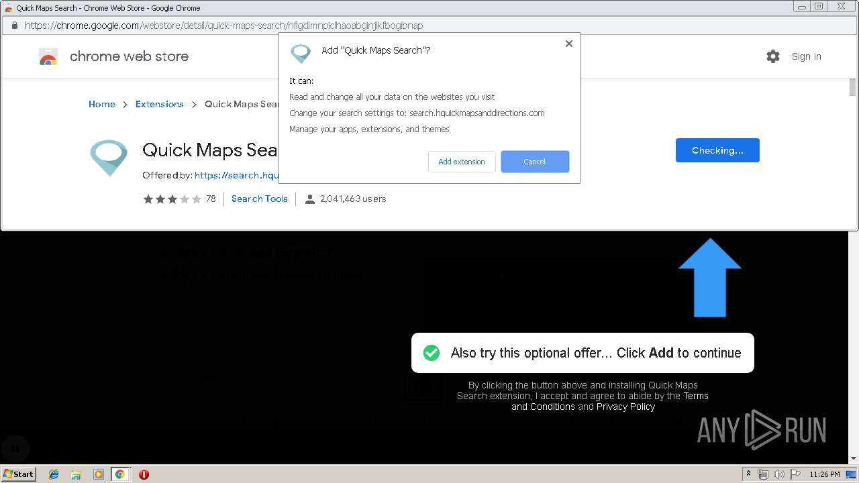859x483 pixels.
Task: Click the Add extension button
Action: 462,162
